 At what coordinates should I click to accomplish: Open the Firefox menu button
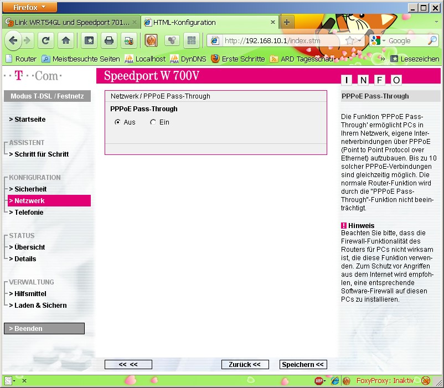29,7
